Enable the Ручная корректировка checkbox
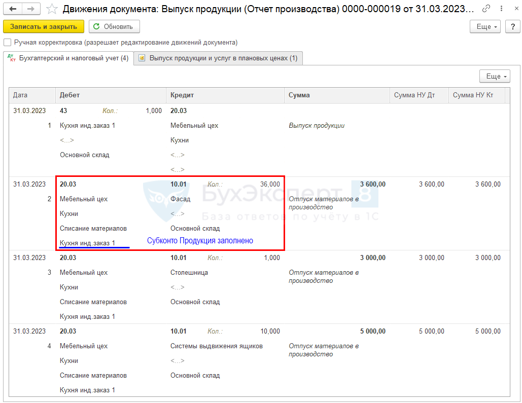Image resolution: width=522 pixels, height=403 pixels. (7, 43)
